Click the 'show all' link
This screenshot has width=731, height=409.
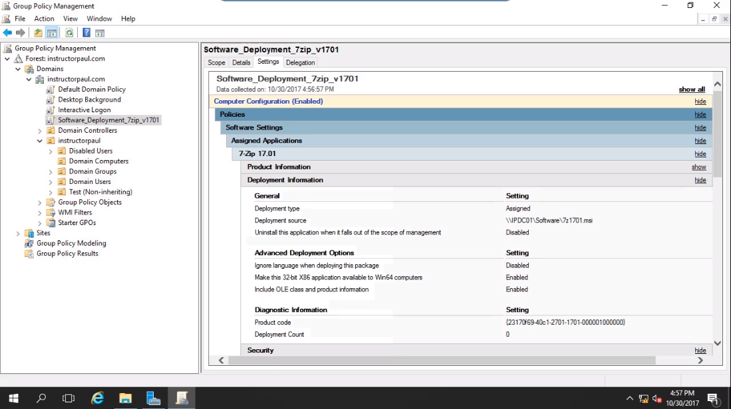pyautogui.click(x=692, y=90)
